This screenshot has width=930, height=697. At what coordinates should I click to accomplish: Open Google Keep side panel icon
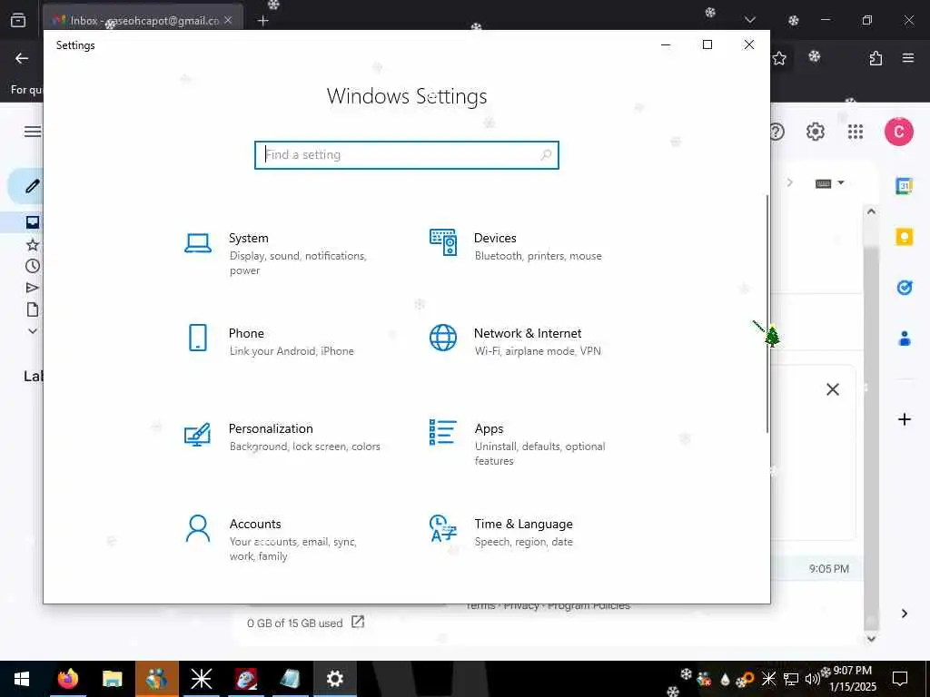click(x=905, y=237)
